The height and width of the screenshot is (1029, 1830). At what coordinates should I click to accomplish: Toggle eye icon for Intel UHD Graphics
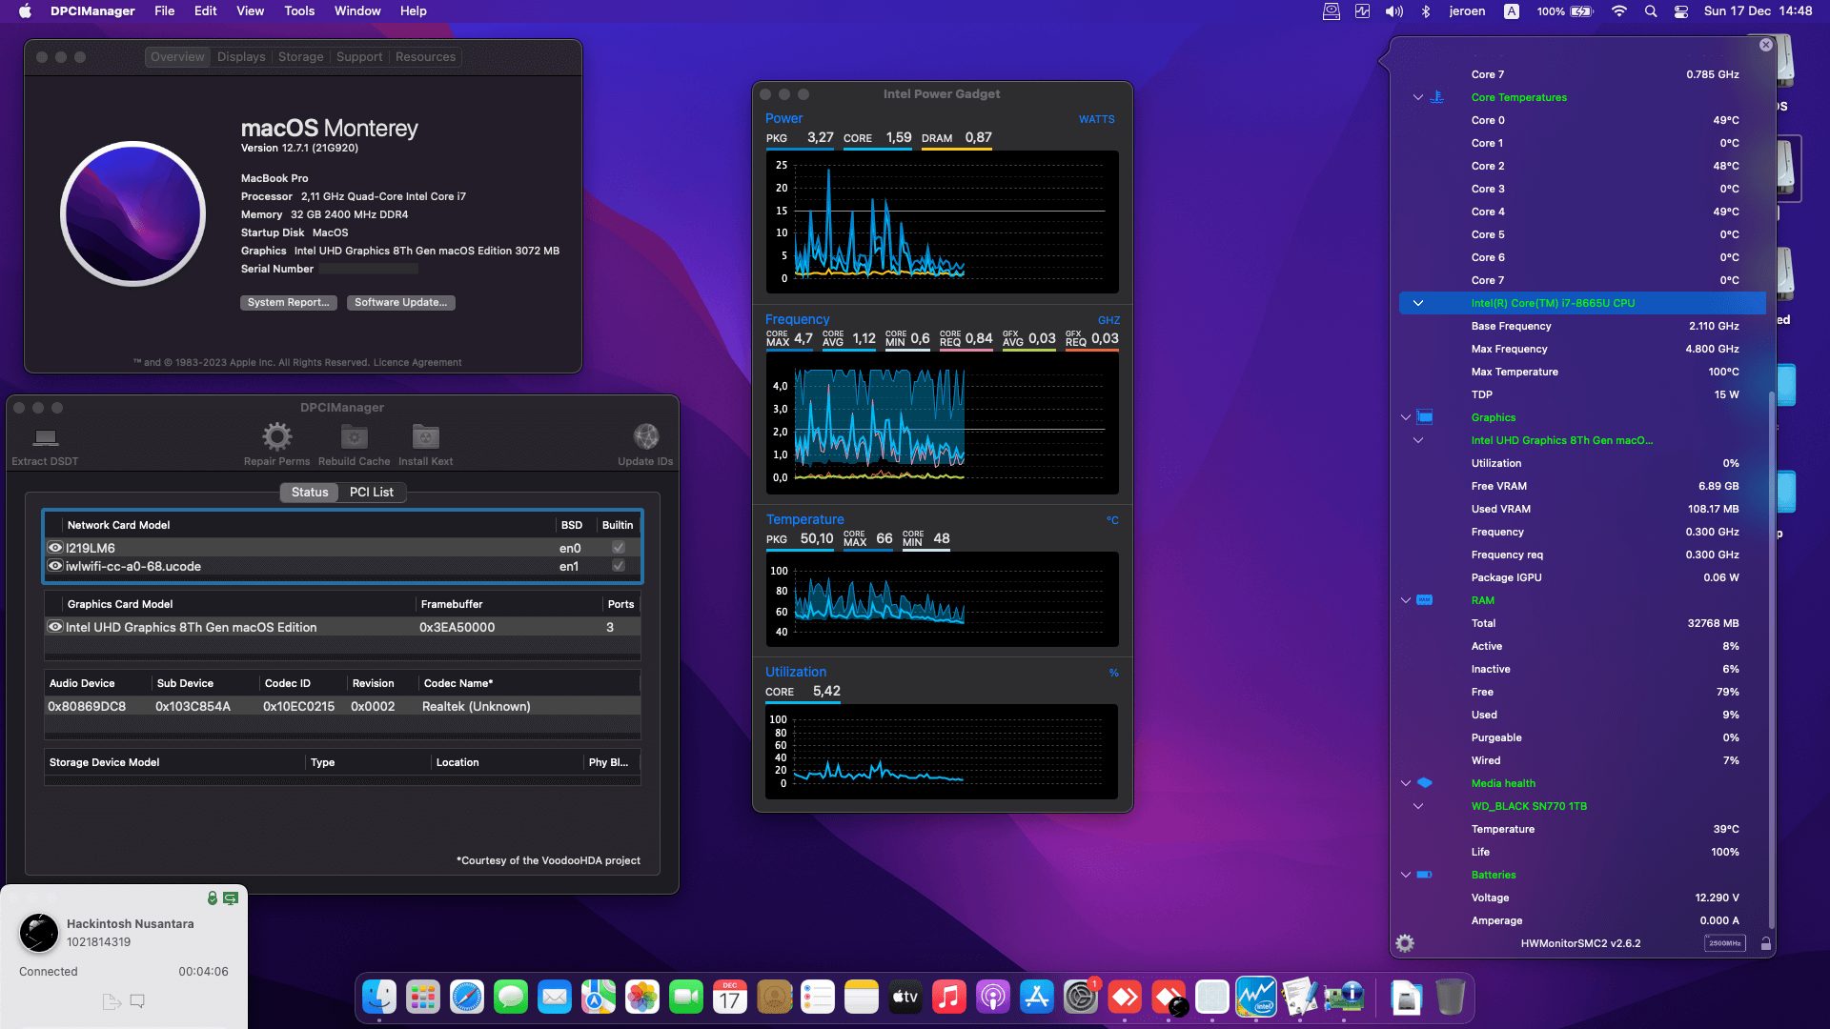click(x=55, y=627)
